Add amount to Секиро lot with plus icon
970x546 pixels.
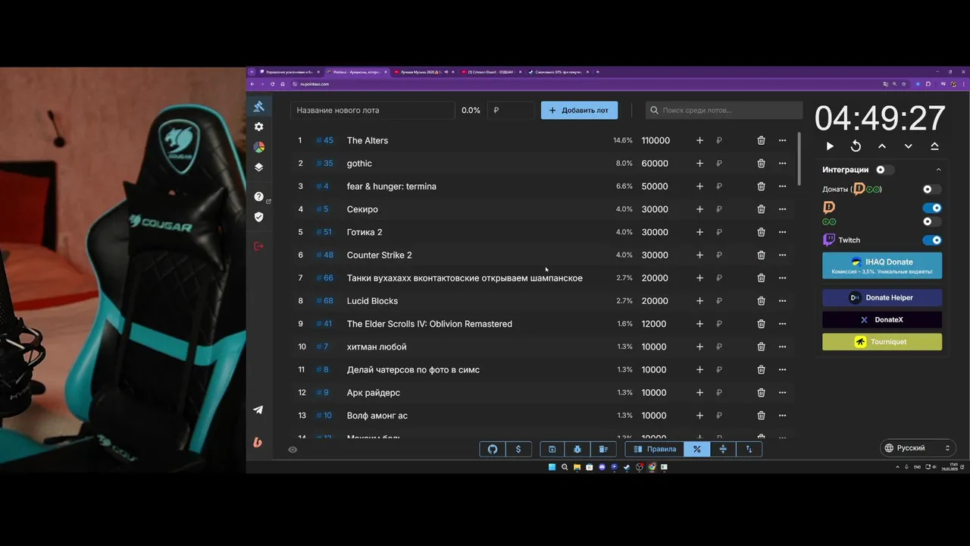point(699,209)
